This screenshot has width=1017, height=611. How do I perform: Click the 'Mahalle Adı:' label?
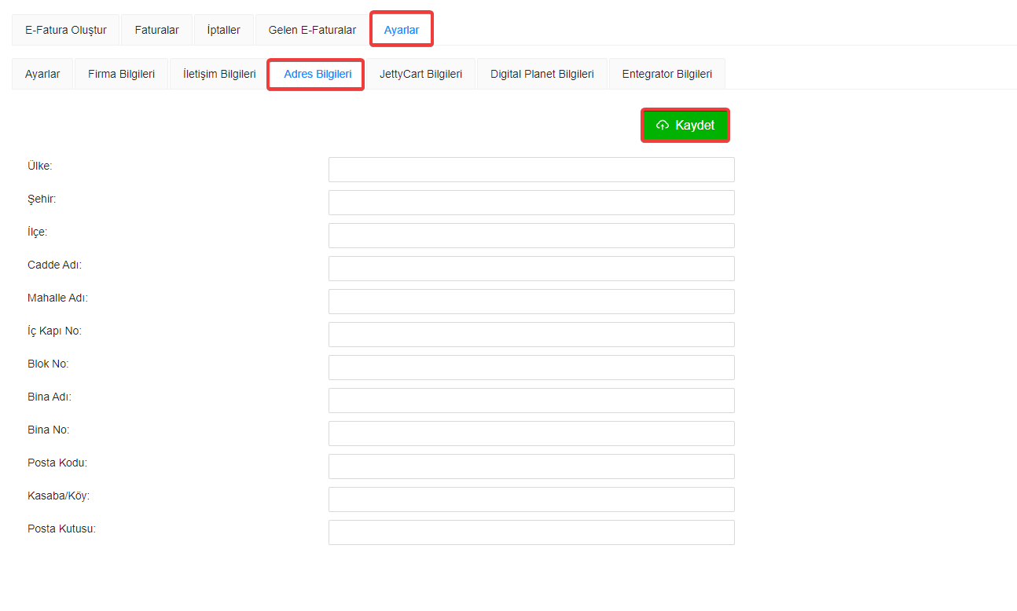pyautogui.click(x=57, y=298)
